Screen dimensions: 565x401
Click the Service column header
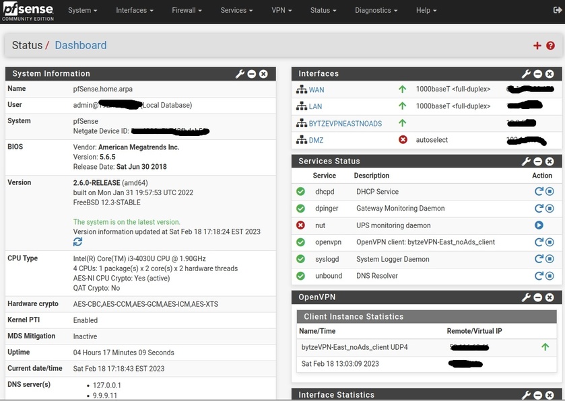325,176
